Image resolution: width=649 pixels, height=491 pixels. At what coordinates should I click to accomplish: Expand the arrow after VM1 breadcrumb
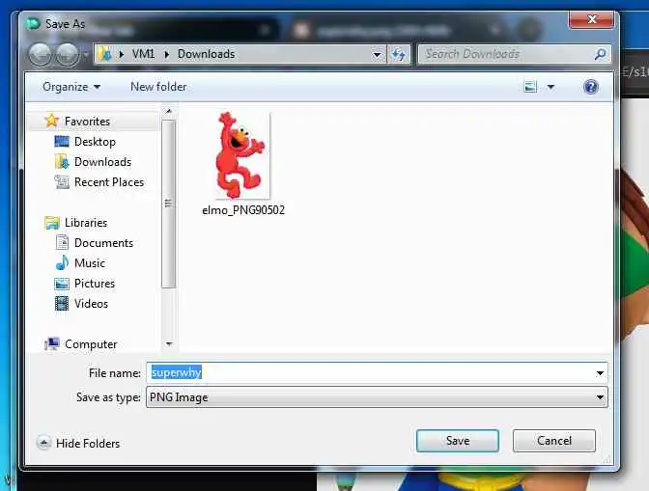point(166,54)
